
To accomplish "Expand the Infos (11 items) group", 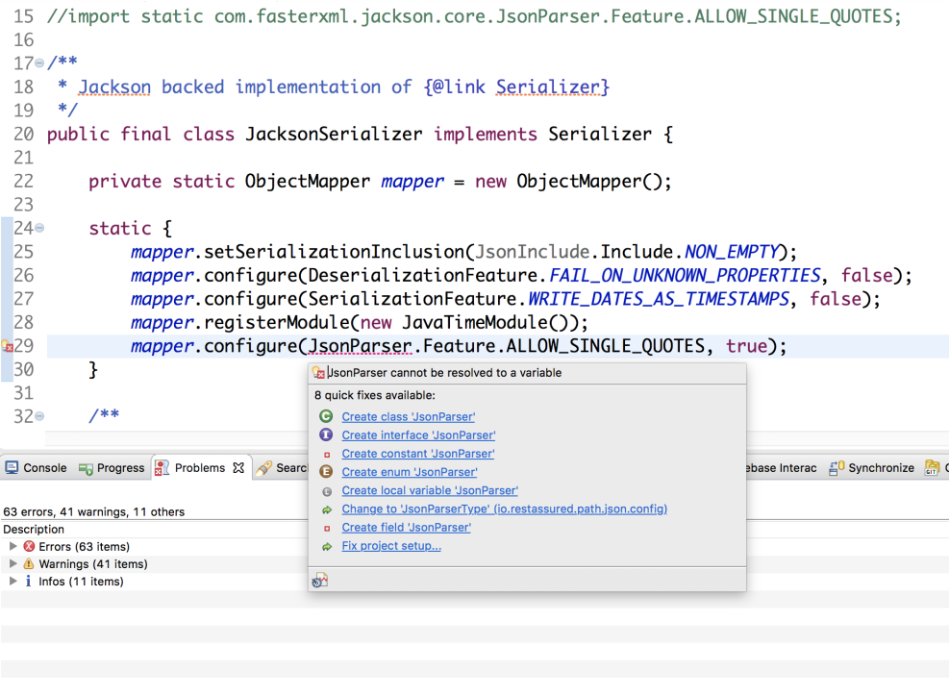I will coord(12,582).
